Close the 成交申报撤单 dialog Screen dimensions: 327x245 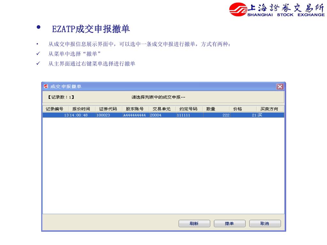[x=280, y=86]
